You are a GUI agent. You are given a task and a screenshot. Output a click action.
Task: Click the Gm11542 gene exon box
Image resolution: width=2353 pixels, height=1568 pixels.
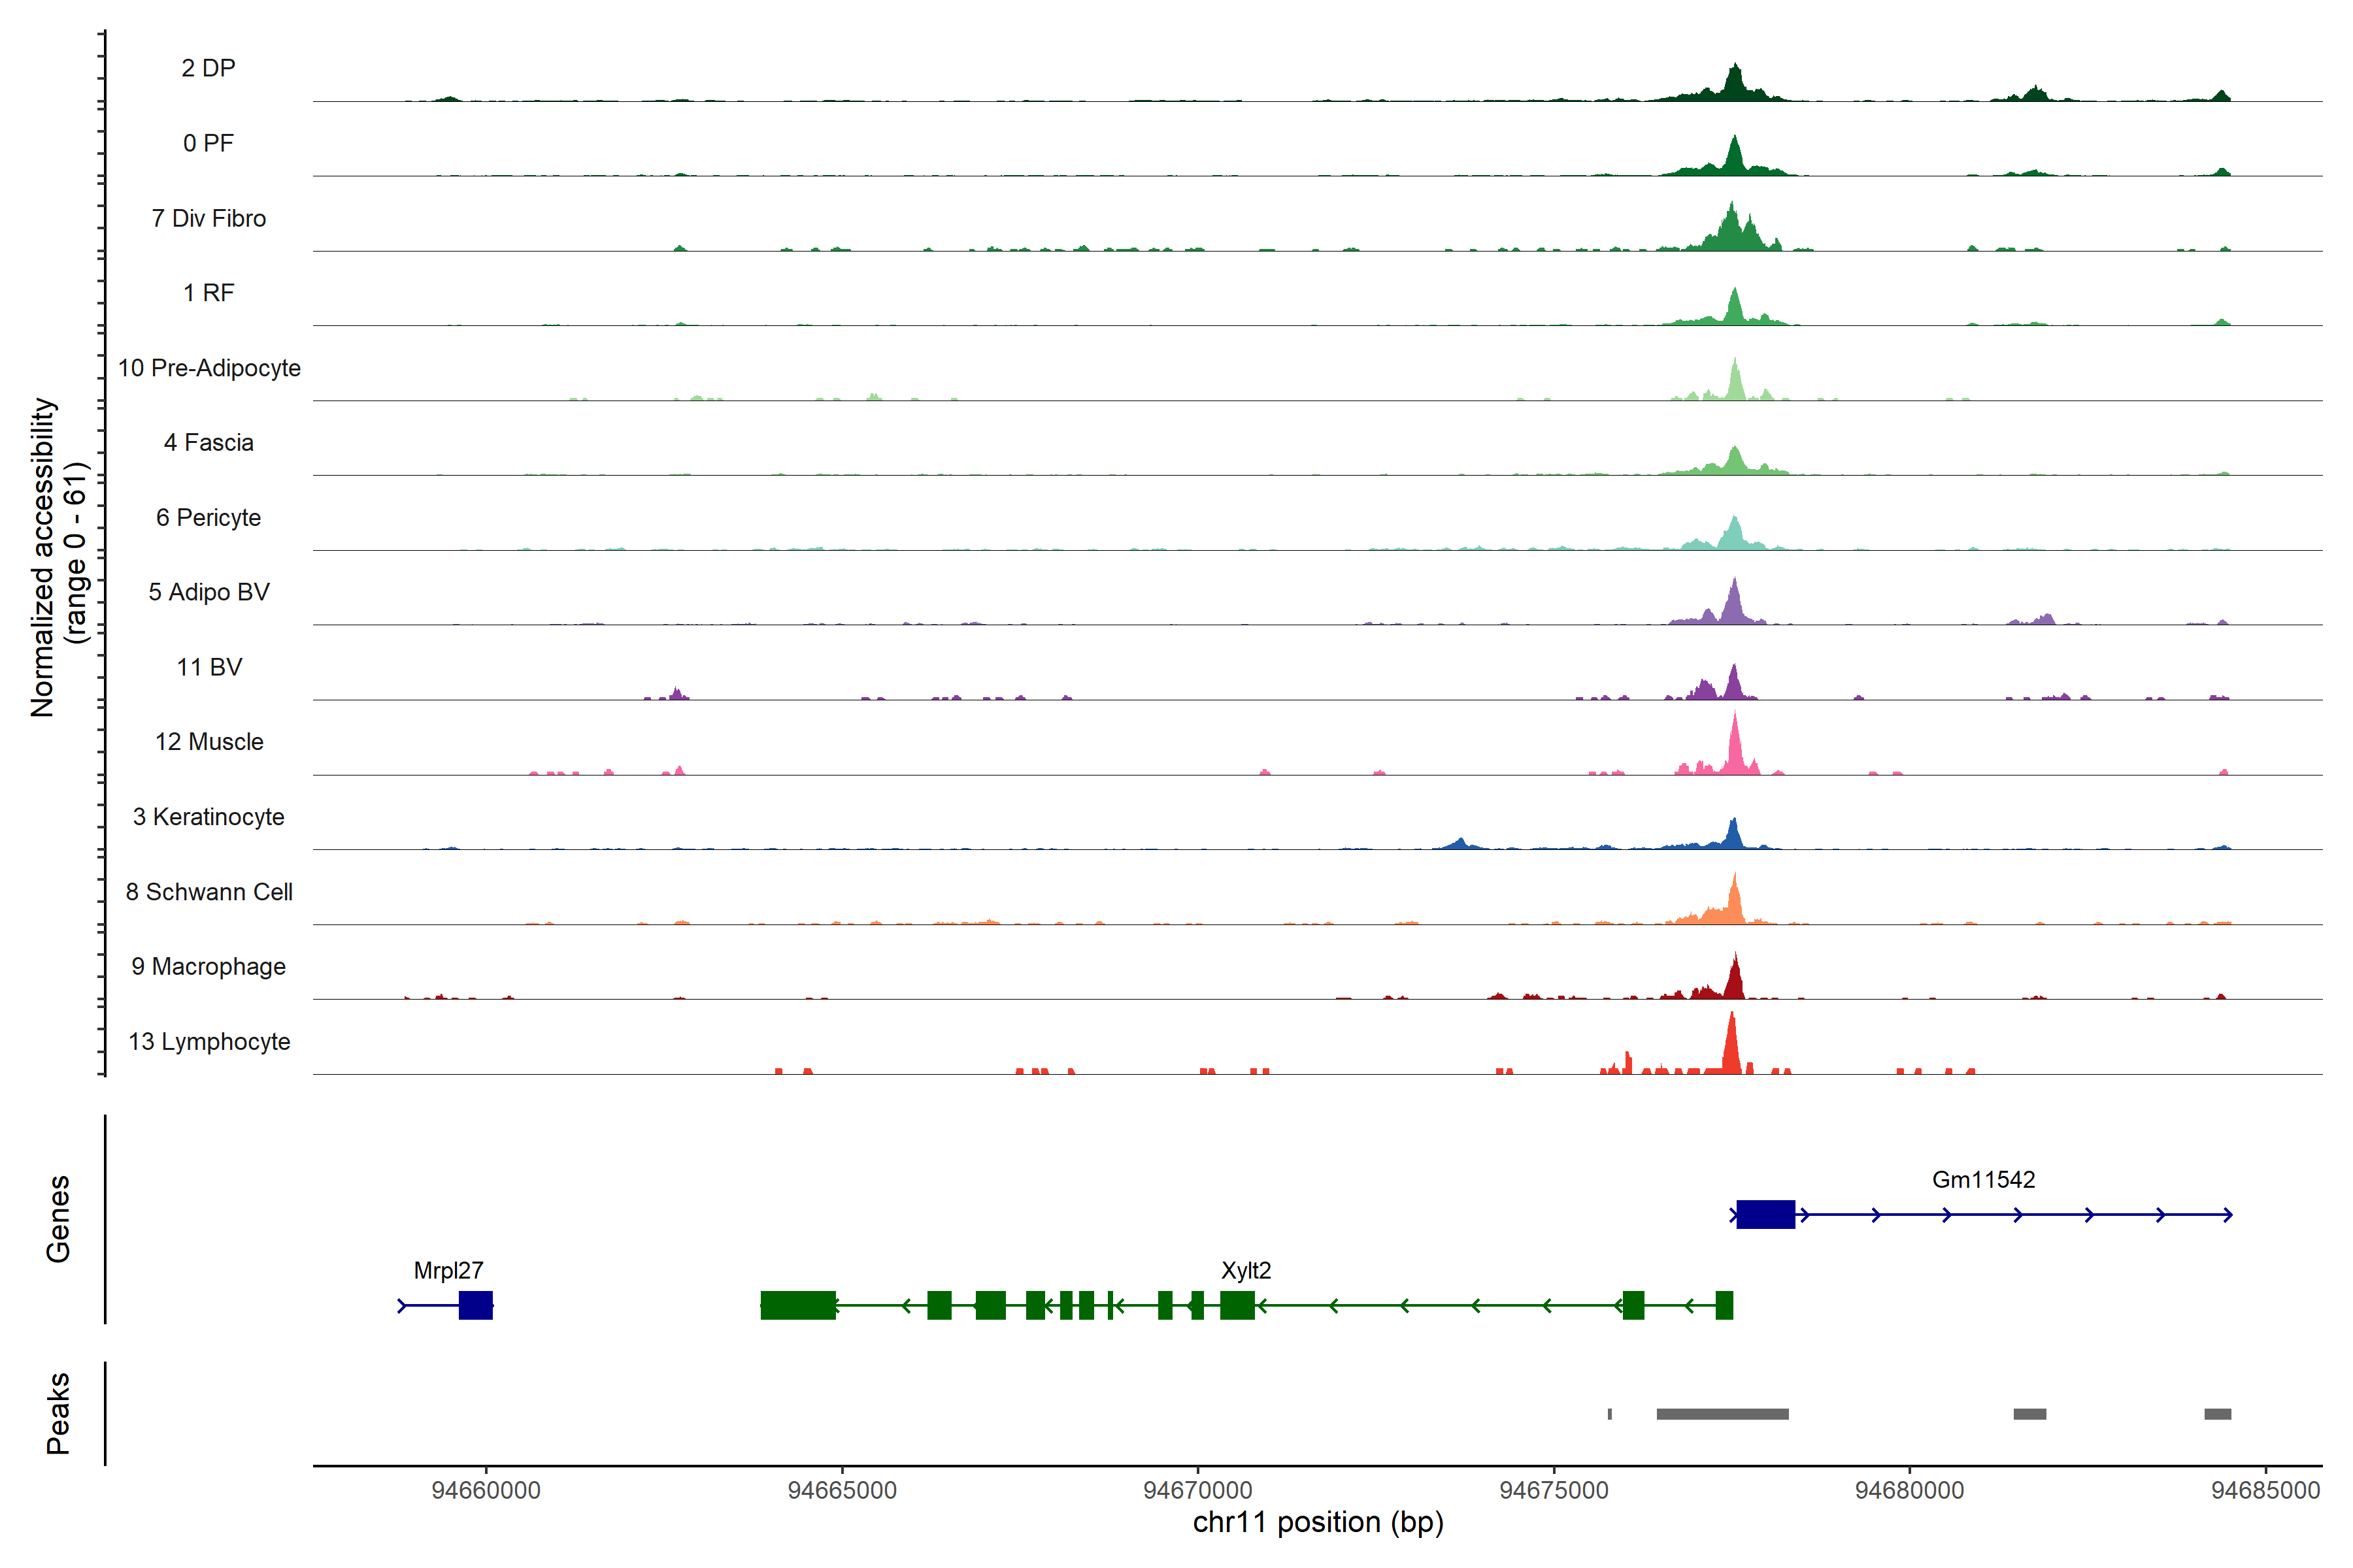(1765, 1214)
